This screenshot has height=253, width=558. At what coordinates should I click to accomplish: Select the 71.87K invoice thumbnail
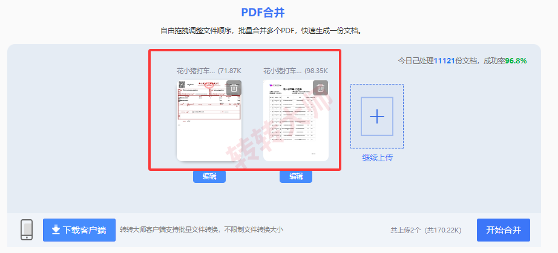(x=209, y=121)
